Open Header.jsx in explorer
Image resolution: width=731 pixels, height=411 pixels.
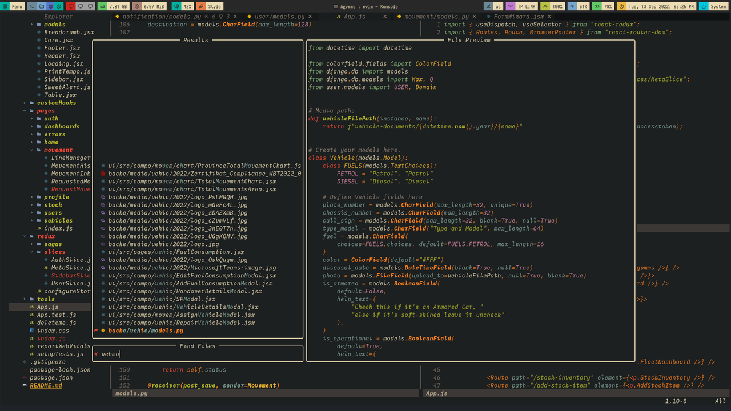(x=62, y=56)
